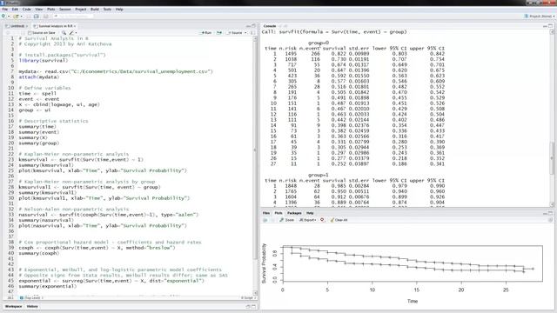Open the recent files dropdown arrow
Viewport: 557px width, 313px height.
(x=21, y=17)
